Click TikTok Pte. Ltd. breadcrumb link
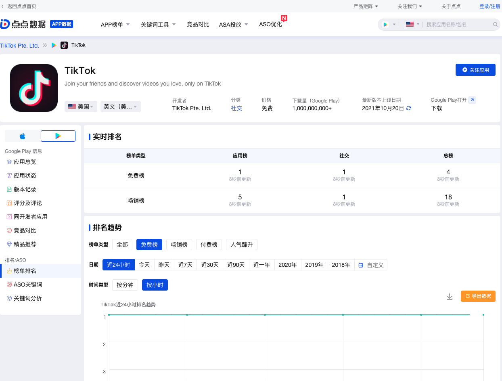This screenshot has width=502, height=381. click(19, 46)
